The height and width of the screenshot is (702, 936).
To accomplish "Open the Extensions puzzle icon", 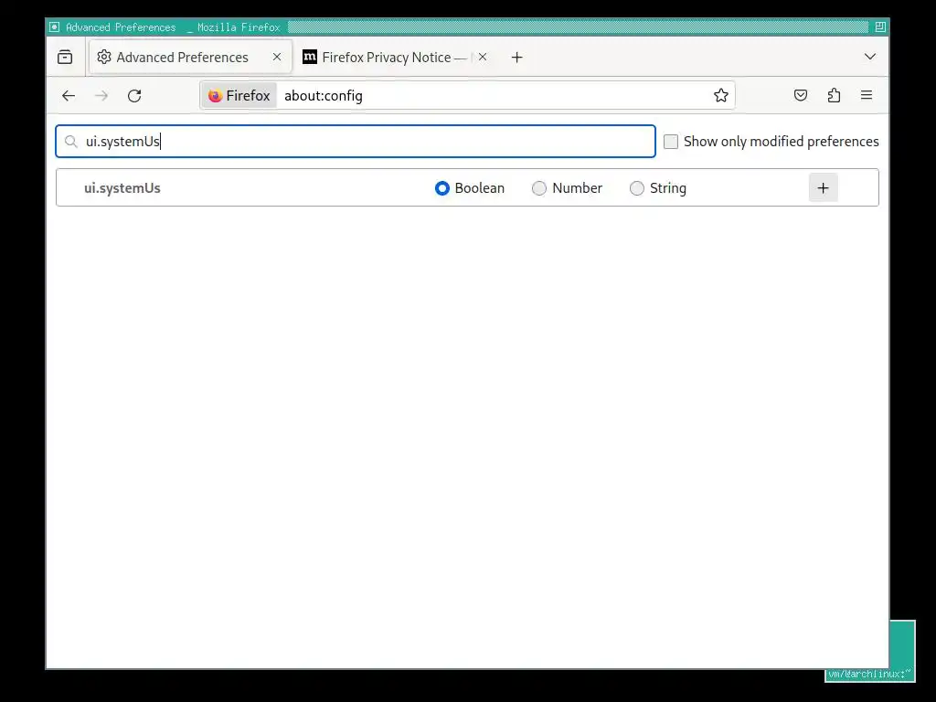I will point(834,95).
